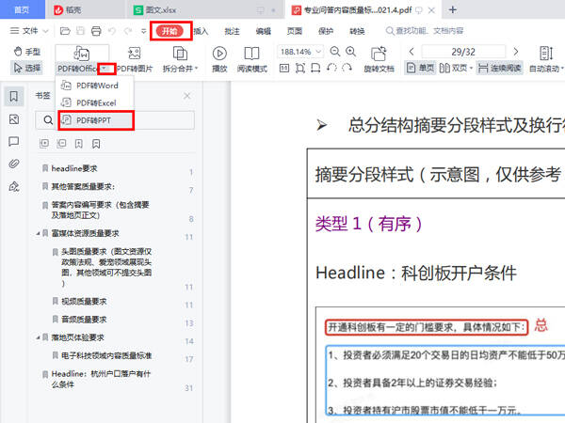Switch to the 转换 ribbon tab

(357, 31)
